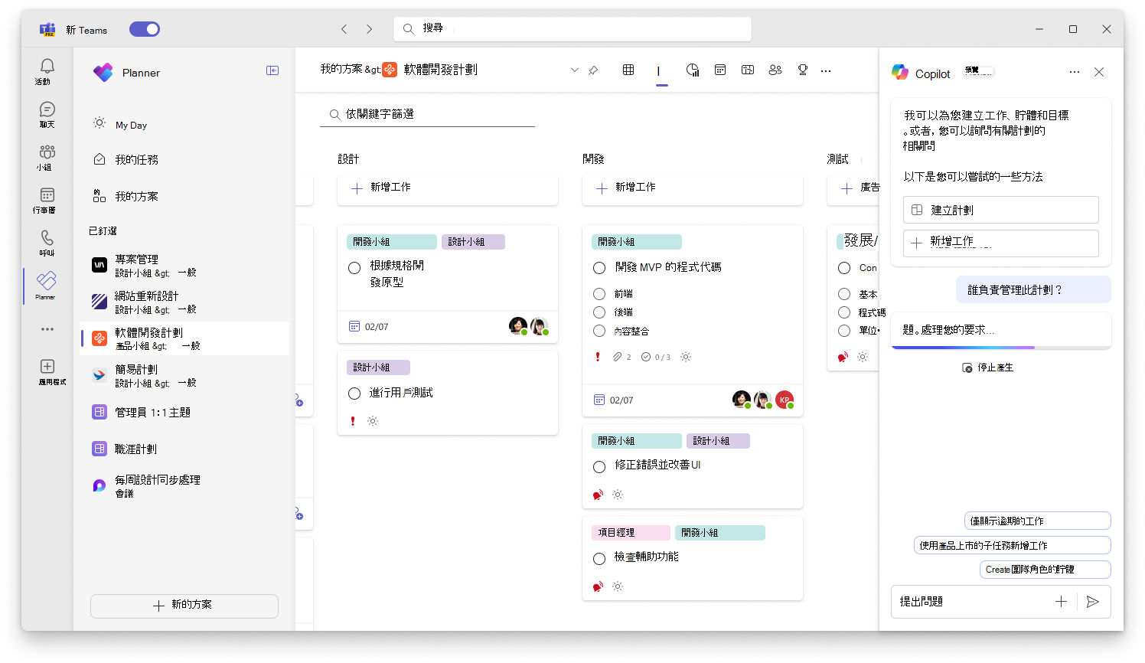Pin the 軟體開發計劃 plan
The width and height of the screenshot is (1145, 663).
point(593,70)
